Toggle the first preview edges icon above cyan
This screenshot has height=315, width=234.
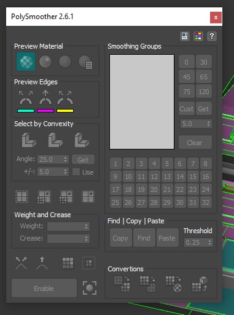26,98
